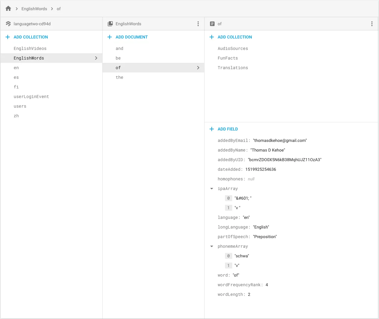Click the chevron on the 'of' document row
The image size is (379, 319).
[198, 68]
